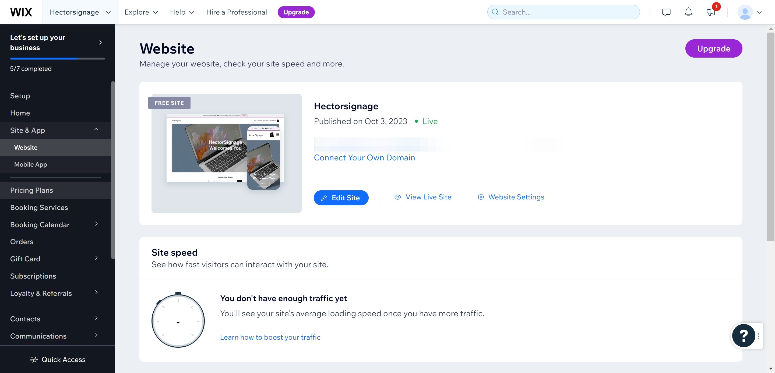Image resolution: width=775 pixels, height=373 pixels.
Task: Collapse the Site & App section
Action: click(x=96, y=129)
